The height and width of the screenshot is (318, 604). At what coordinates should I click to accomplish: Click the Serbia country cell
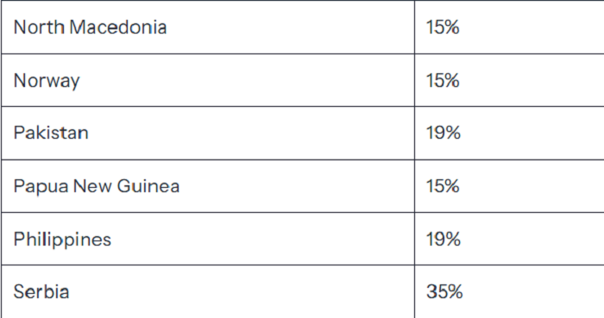pos(208,291)
